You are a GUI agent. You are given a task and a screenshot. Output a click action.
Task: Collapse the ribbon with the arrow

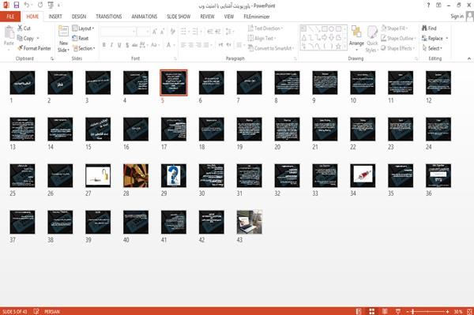[468, 58]
